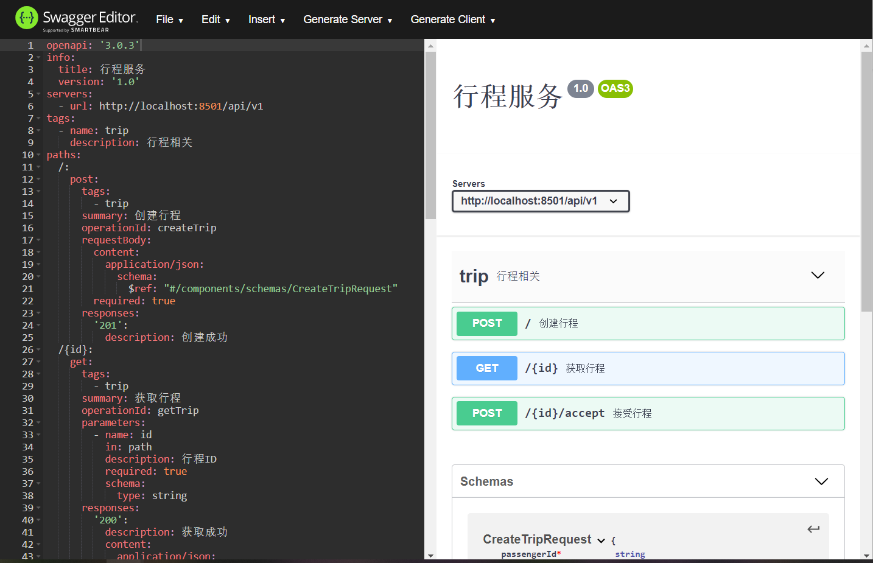Viewport: 873px width, 563px height.
Task: Fold the tags block at line 7
Action: pos(38,118)
